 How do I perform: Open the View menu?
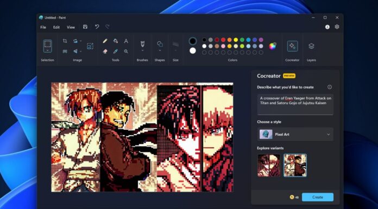tap(71, 27)
